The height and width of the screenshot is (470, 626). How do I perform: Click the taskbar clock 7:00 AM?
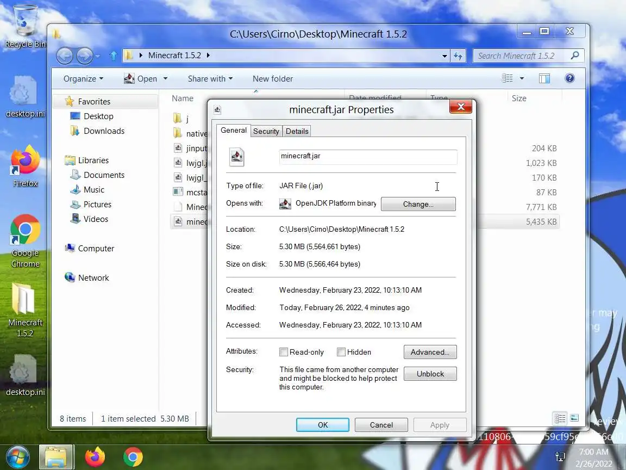click(x=593, y=452)
